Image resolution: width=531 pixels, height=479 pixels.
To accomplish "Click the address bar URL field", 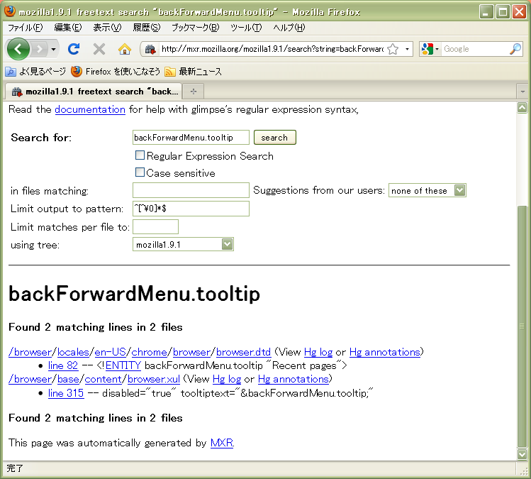I will 272,49.
